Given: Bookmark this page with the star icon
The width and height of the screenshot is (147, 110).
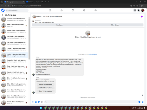Looking at the screenshot, I should [137, 6].
